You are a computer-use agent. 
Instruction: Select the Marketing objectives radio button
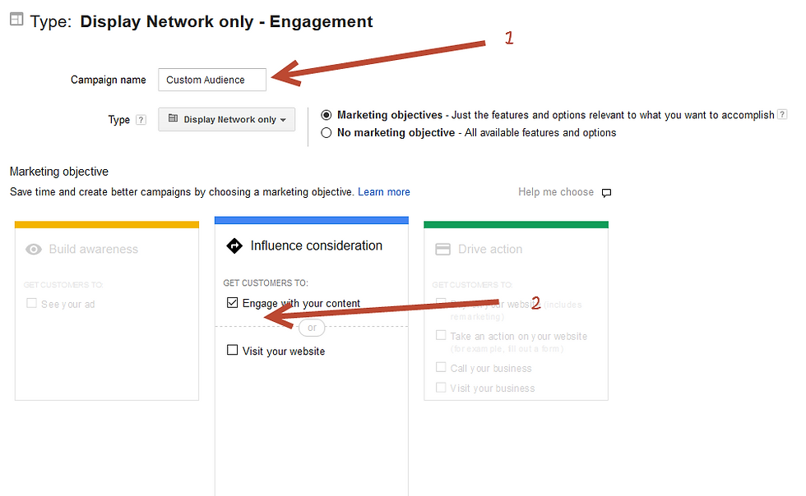click(326, 115)
